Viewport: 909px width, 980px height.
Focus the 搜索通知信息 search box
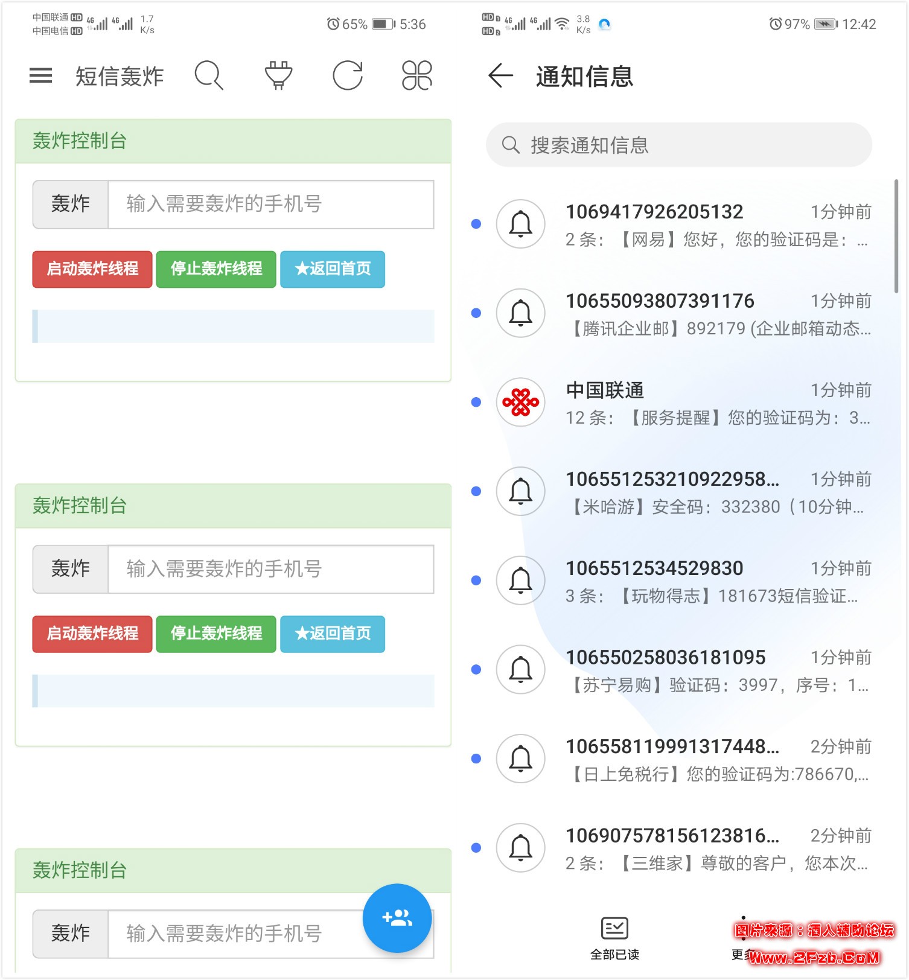coord(679,145)
